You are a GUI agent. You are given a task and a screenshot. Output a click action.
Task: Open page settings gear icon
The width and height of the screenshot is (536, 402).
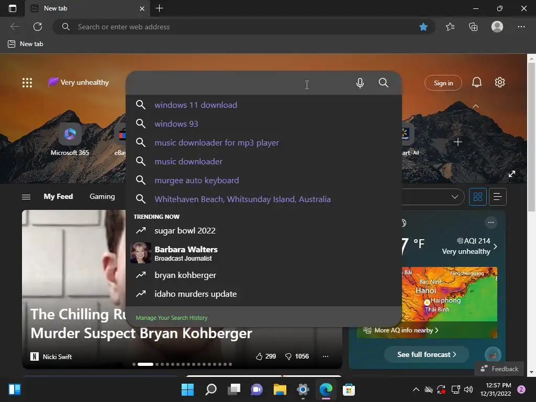click(x=500, y=82)
